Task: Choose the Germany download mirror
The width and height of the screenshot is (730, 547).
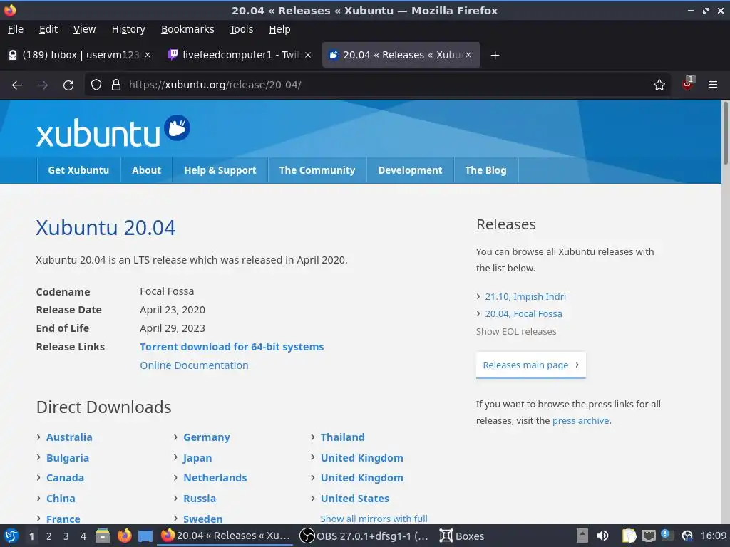Action: click(x=207, y=437)
